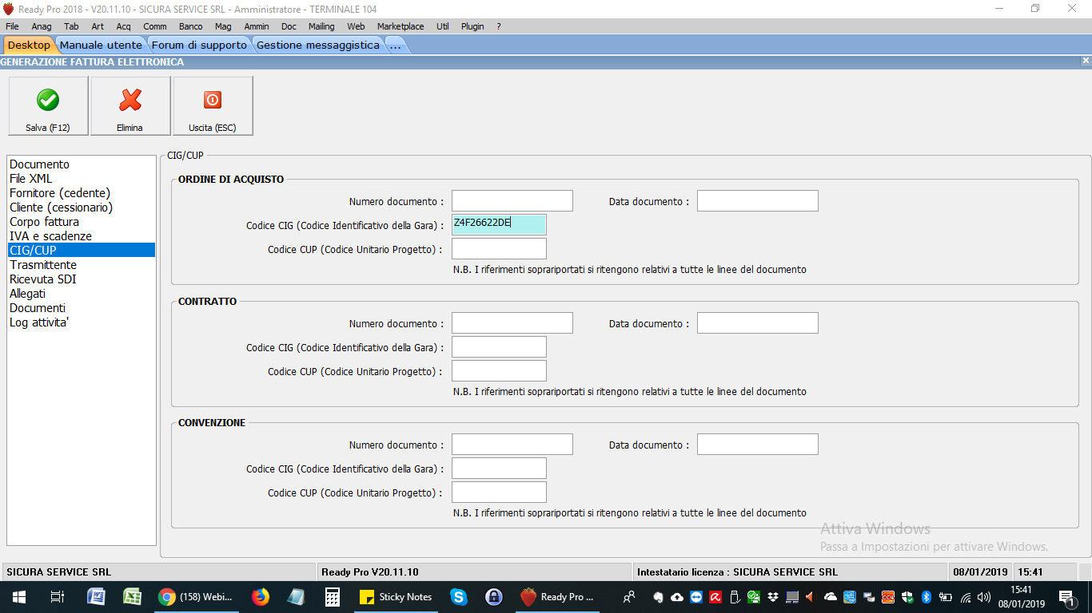
Task: Switch to the Desktop tab
Action: click(29, 45)
